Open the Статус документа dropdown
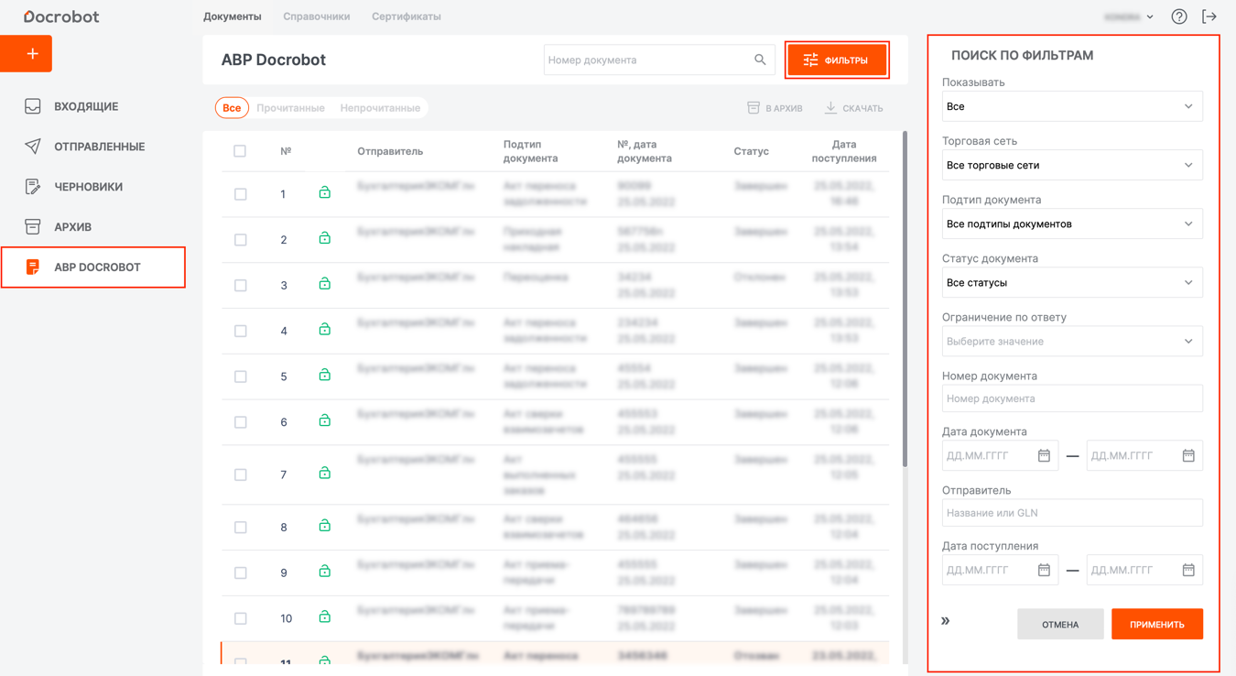The image size is (1236, 676). (x=1072, y=283)
